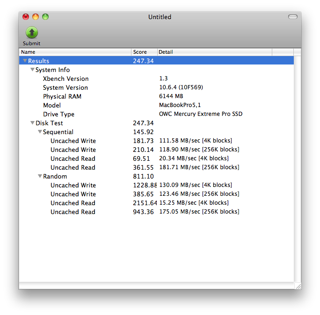Click detail 123.46 MB/sec [256K blocks]
The image size is (320, 315).
click(x=199, y=193)
